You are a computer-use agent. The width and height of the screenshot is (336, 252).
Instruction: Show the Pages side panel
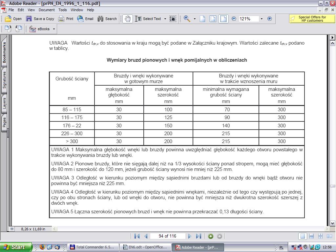4,122
